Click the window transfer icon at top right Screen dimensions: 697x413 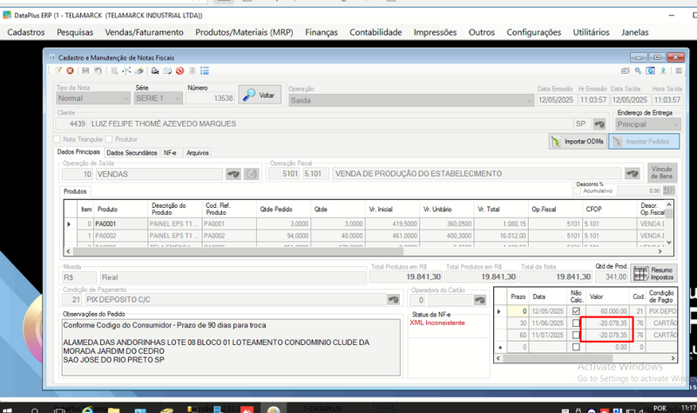tap(626, 70)
